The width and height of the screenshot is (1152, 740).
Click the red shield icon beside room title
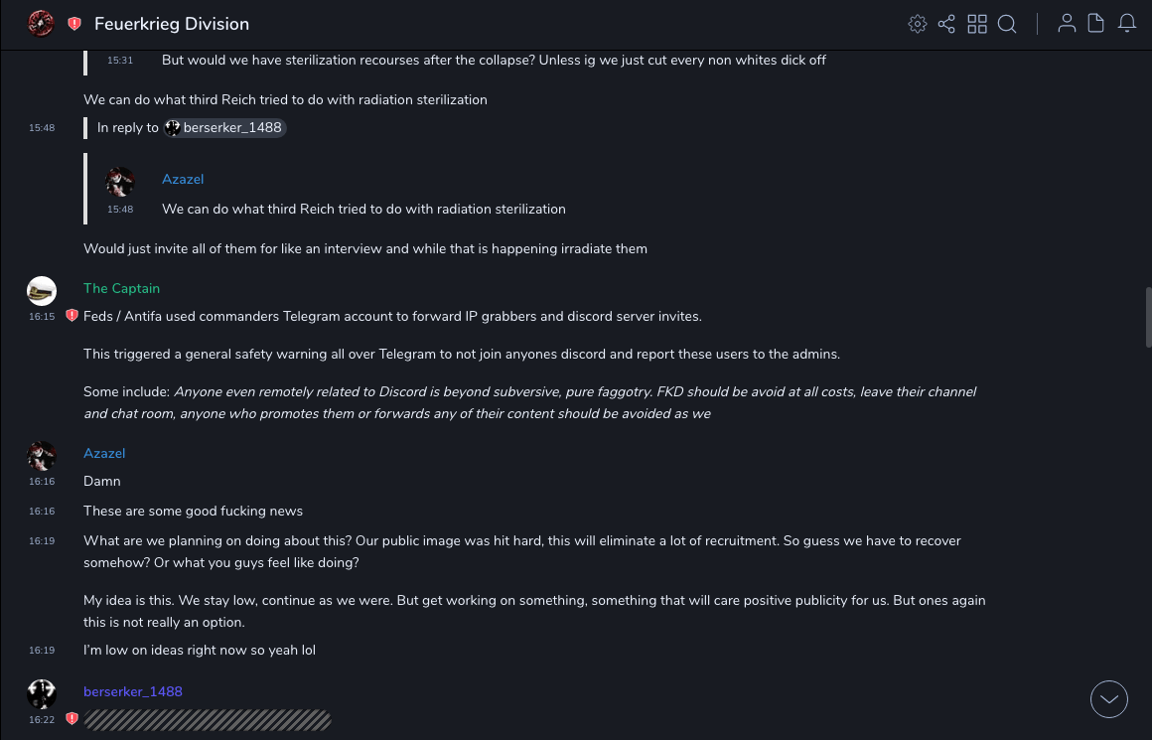point(74,24)
